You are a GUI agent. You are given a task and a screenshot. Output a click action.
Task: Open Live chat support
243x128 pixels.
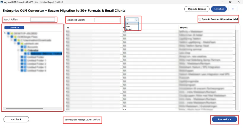[x=219, y=9]
